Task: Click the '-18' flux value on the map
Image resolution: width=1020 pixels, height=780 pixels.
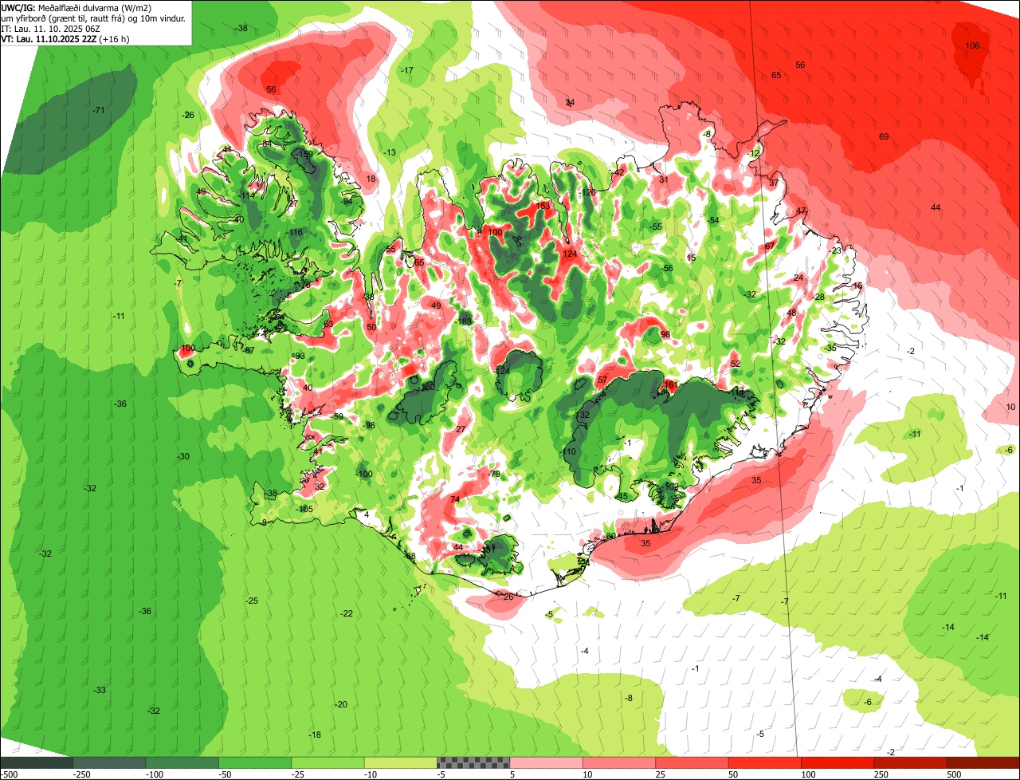Action: pos(314,735)
